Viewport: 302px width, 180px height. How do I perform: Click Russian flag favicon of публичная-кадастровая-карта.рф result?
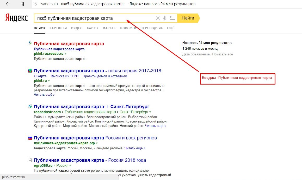click(x=30, y=138)
